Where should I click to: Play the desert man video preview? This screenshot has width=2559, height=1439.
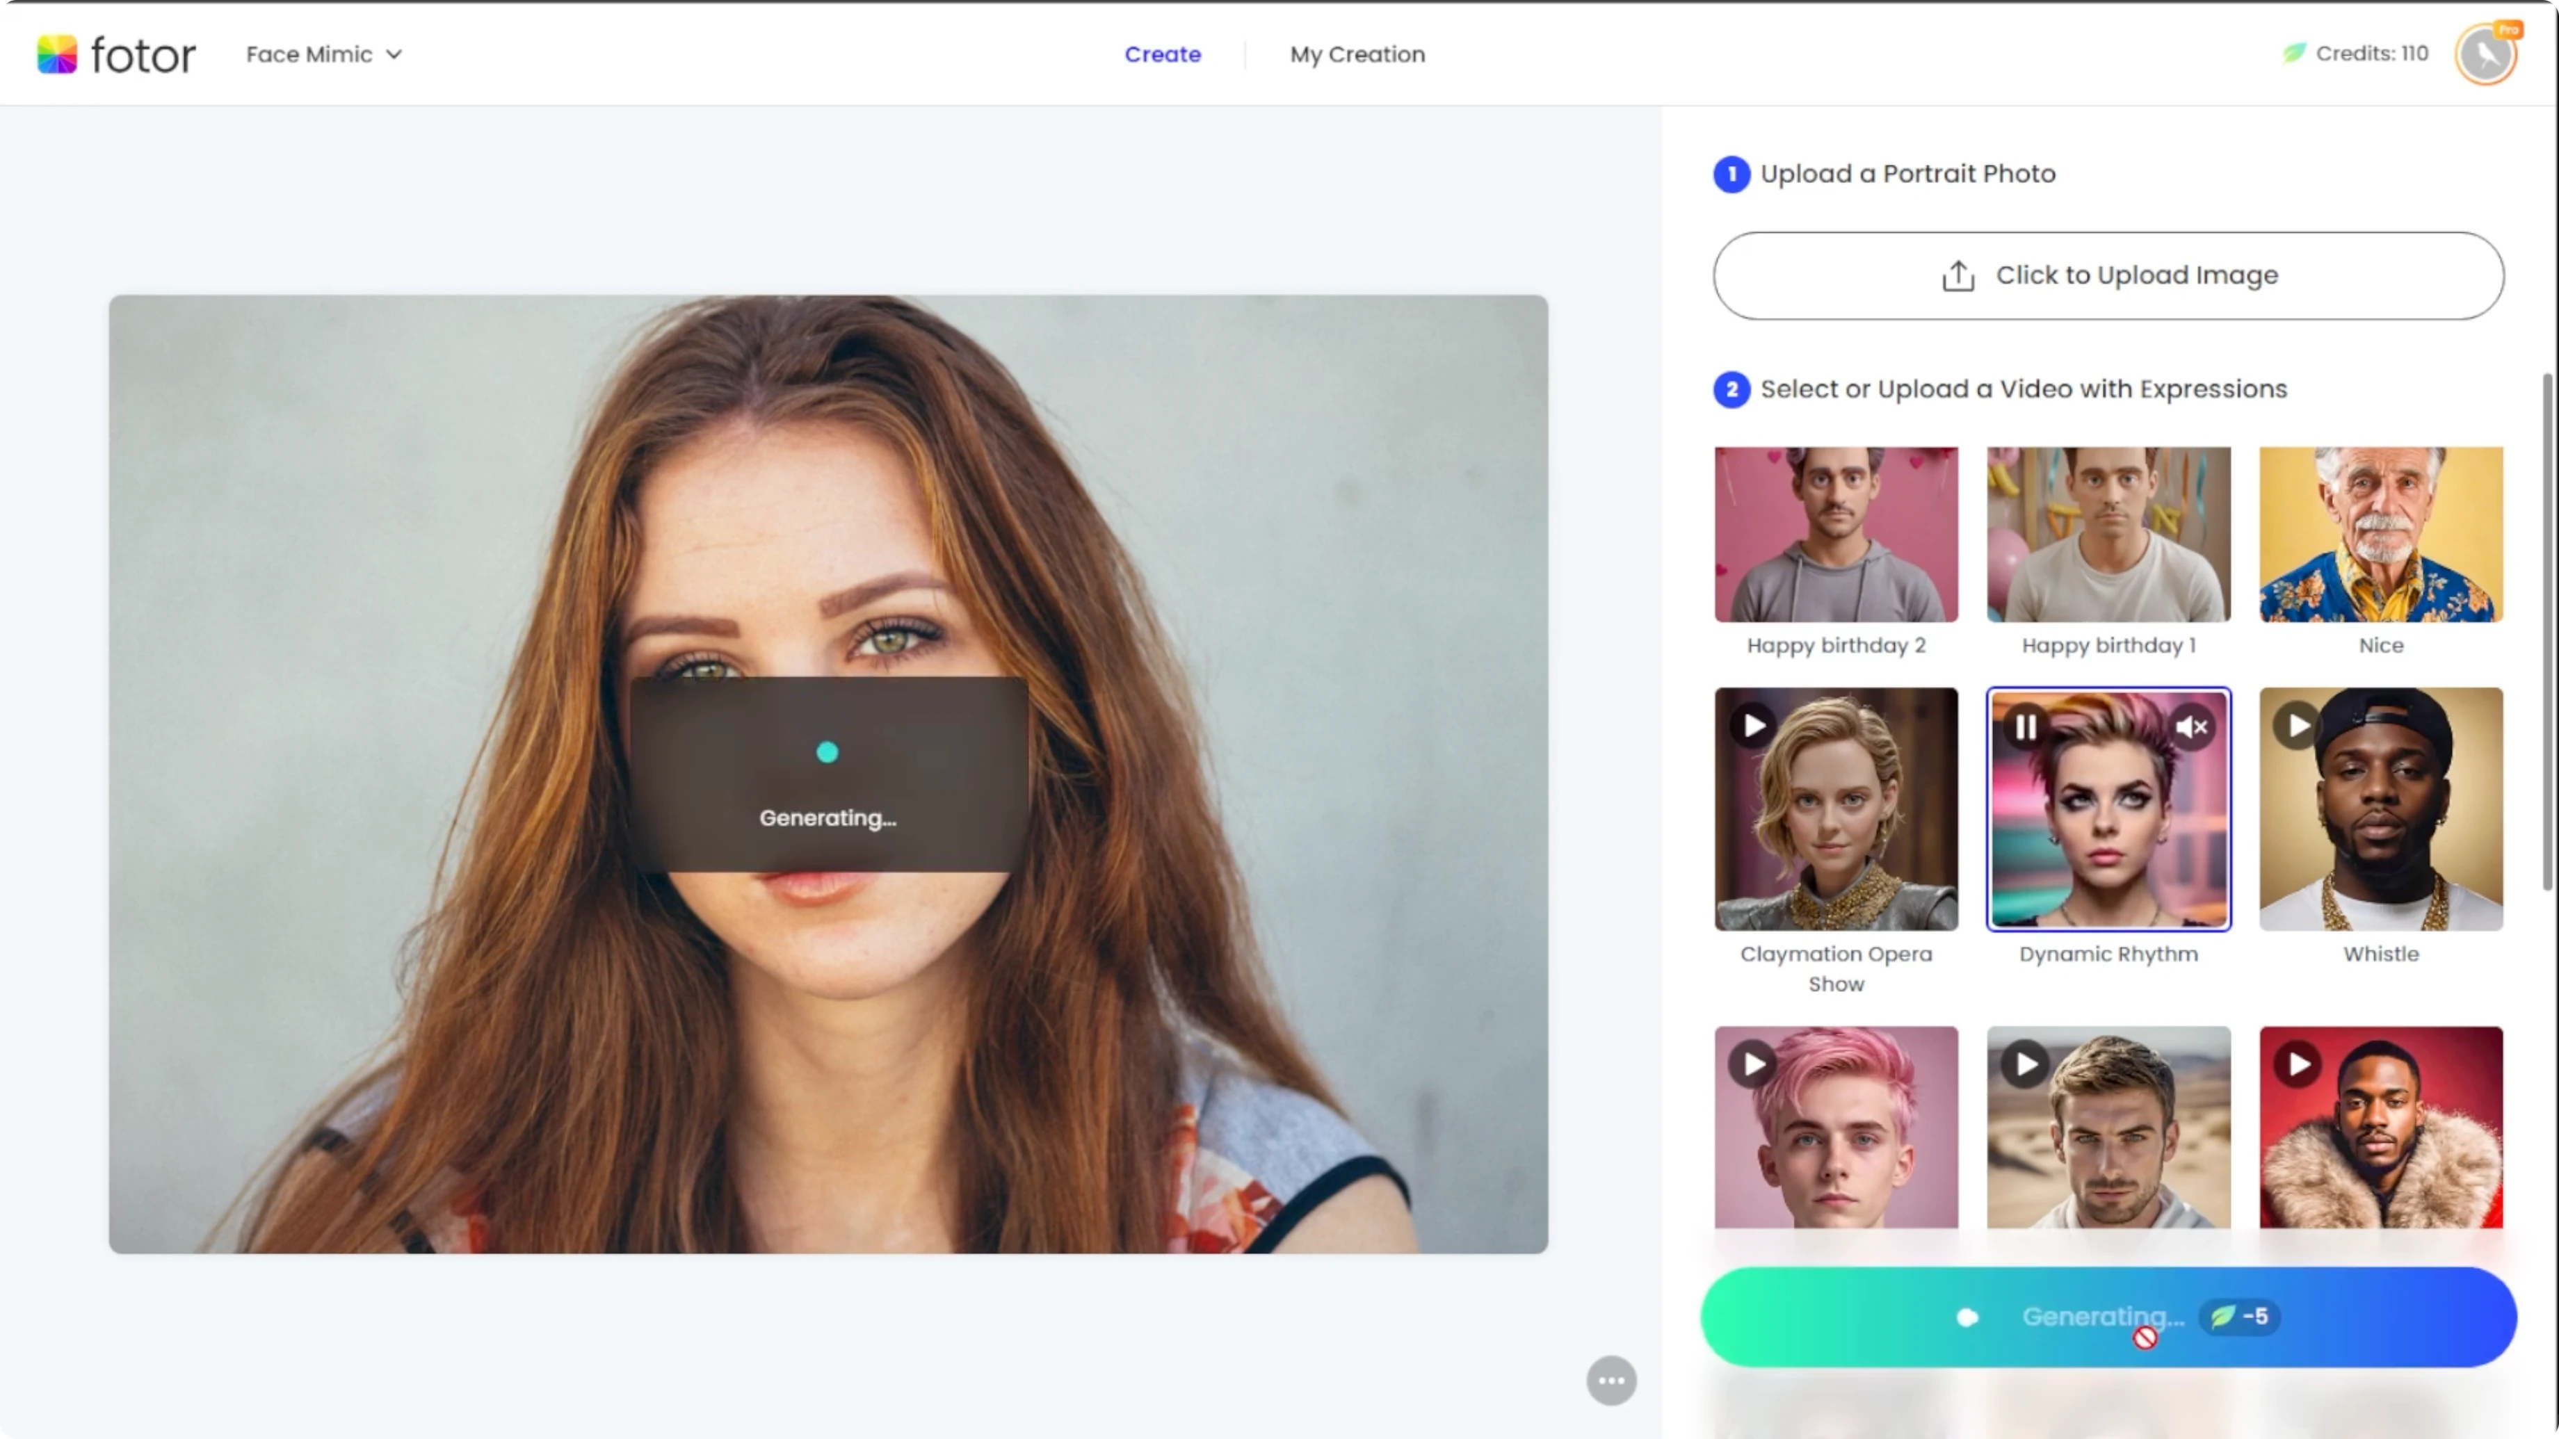coord(2026,1064)
